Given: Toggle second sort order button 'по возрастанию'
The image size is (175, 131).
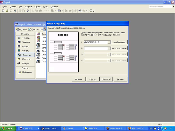Looking at the screenshot, I should tap(119, 48).
